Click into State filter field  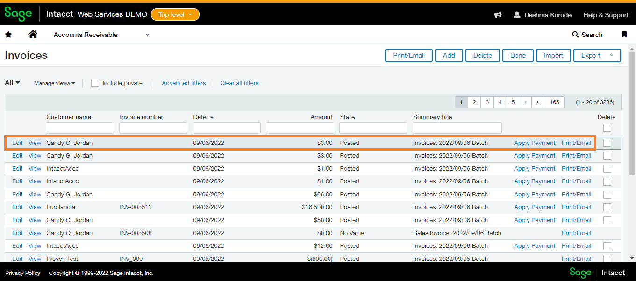point(373,128)
